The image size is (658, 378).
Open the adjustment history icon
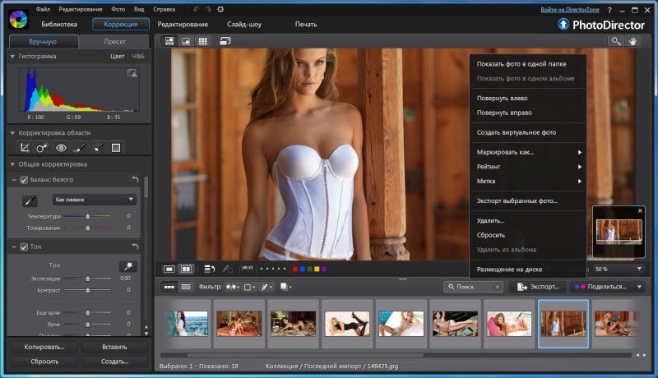click(x=210, y=269)
